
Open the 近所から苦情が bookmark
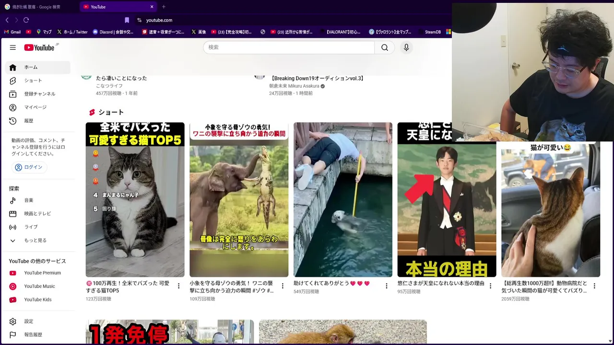(x=291, y=32)
